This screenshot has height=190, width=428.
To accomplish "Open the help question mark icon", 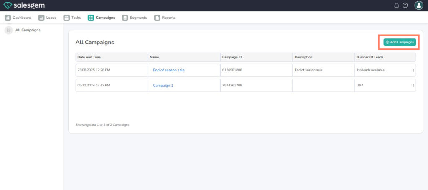I will tap(405, 5).
